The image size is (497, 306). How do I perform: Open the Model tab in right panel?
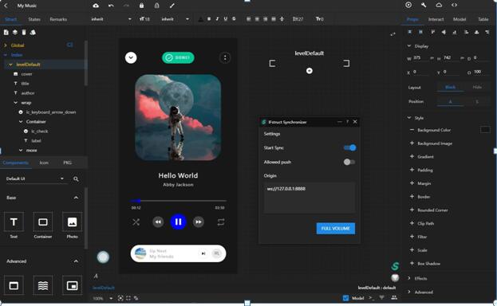click(x=460, y=19)
